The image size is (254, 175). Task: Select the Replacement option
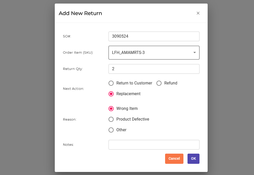(x=111, y=94)
